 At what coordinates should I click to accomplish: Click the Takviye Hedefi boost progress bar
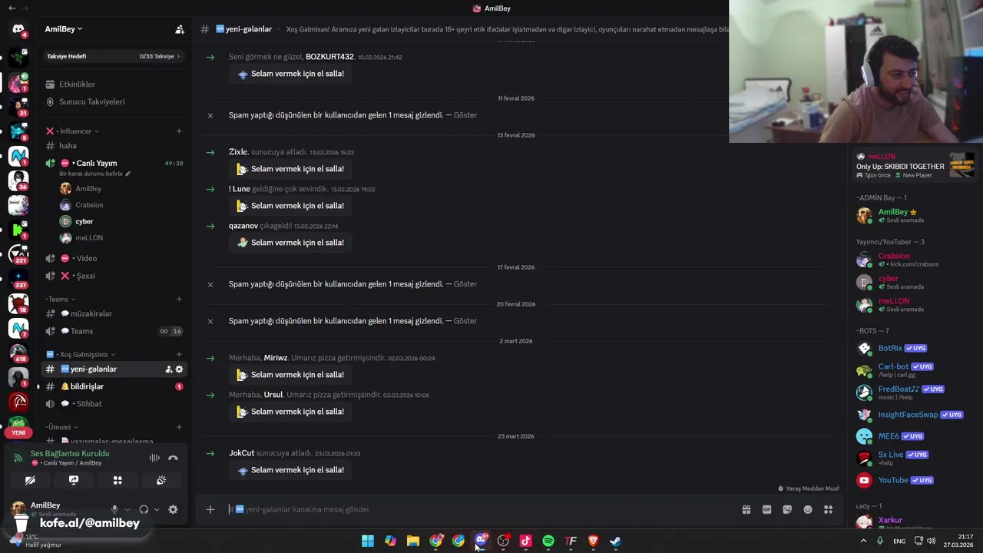pos(114,56)
